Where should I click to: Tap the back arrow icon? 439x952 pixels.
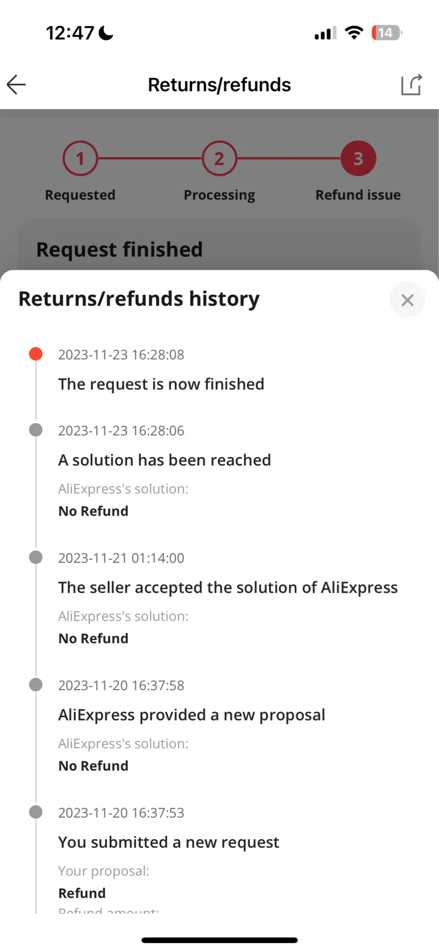click(x=16, y=85)
